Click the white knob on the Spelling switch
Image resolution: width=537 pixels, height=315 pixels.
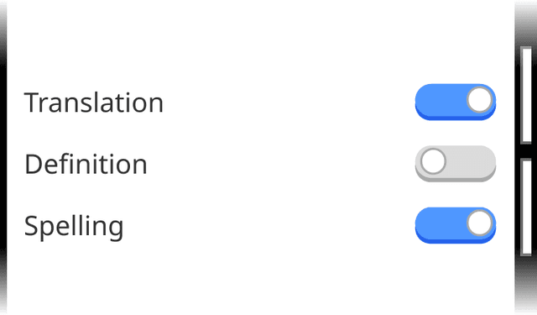(x=480, y=223)
